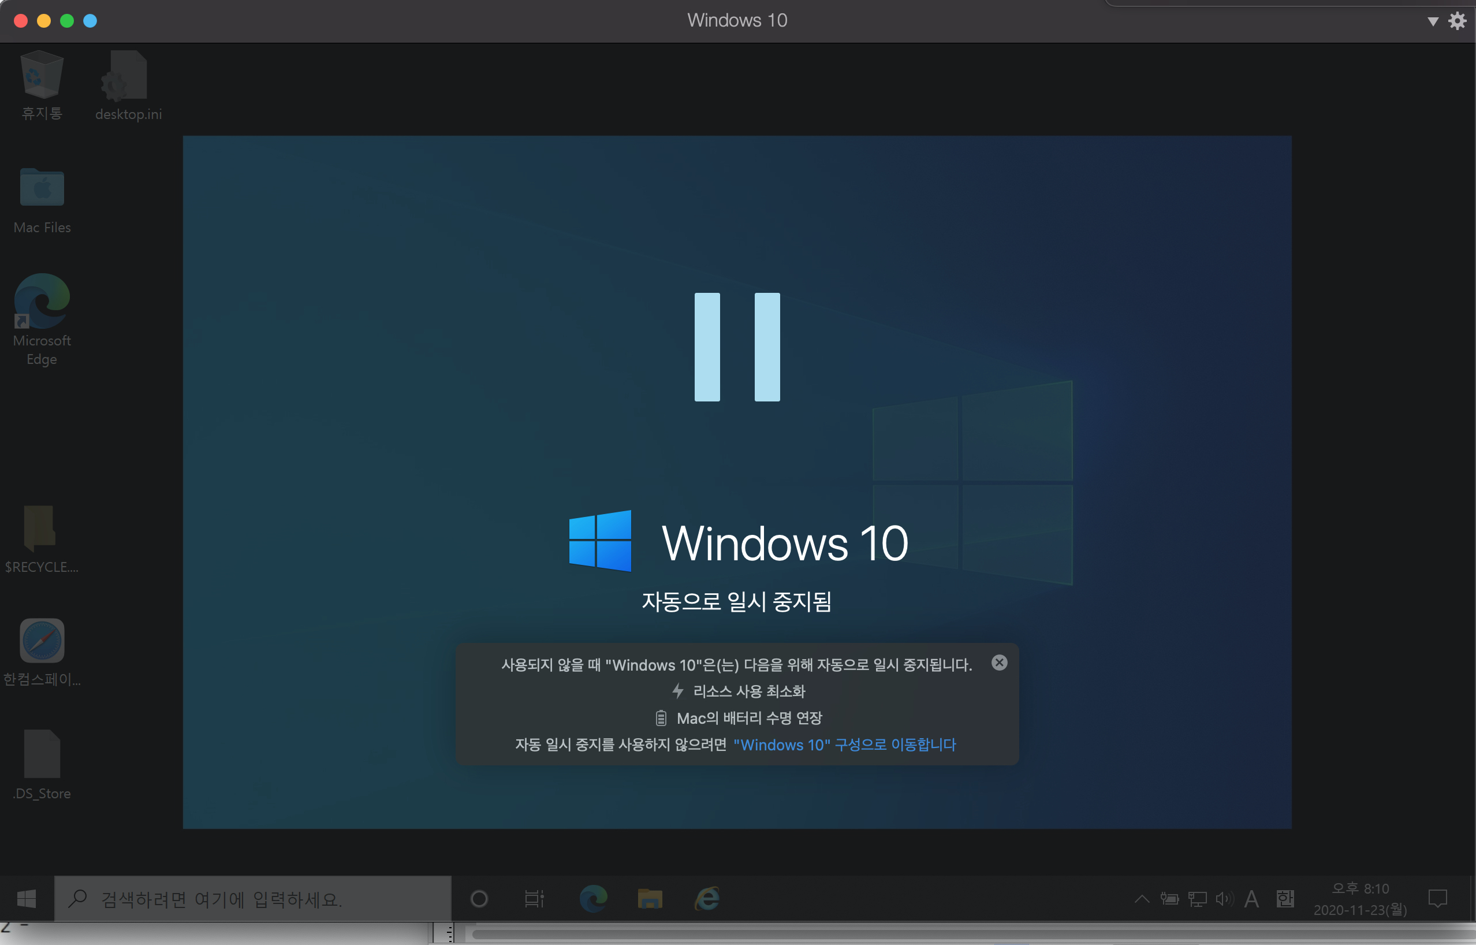Launch Microsoft Edge from the desktop
This screenshot has height=945, width=1476.
[x=42, y=302]
